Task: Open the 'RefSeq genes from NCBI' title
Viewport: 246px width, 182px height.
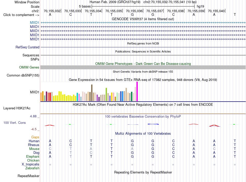Action: point(143,43)
